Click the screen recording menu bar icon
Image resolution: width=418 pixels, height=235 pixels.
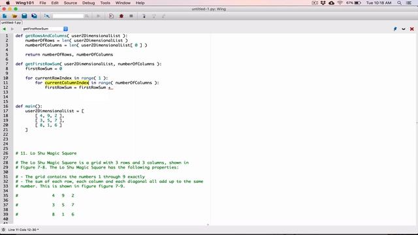pyautogui.click(x=315, y=3)
